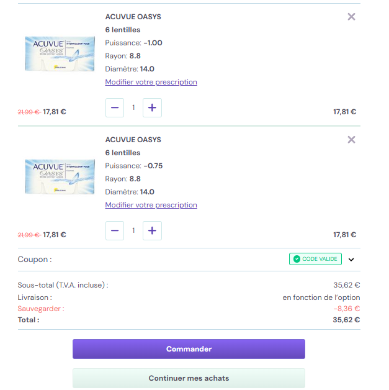Click the struck-through 21,99 € price of first item
The width and height of the screenshot is (389, 390).
29,112
